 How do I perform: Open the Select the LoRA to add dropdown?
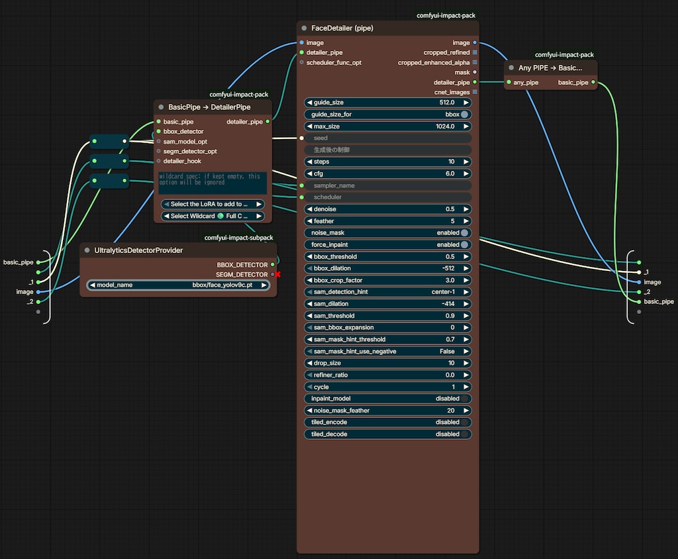(x=213, y=204)
